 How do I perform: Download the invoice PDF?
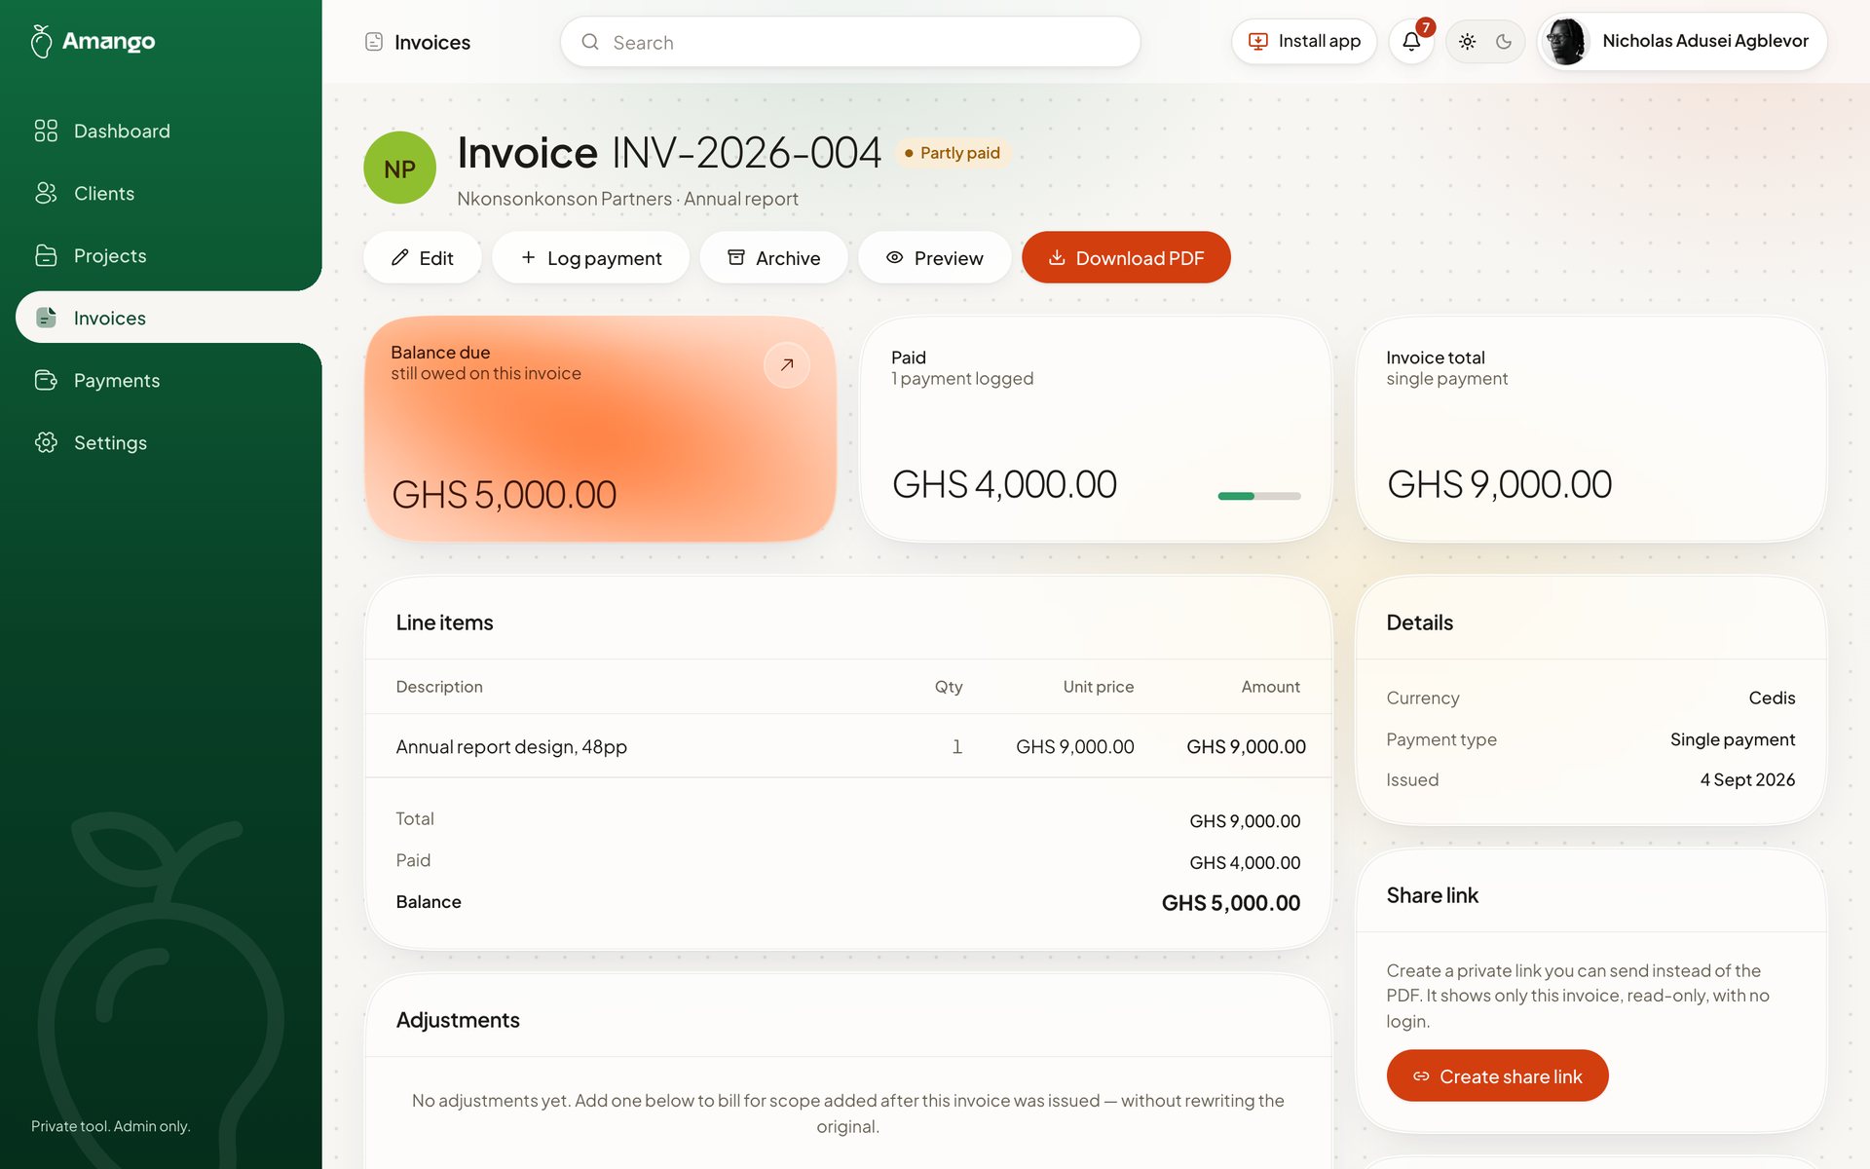(x=1126, y=258)
